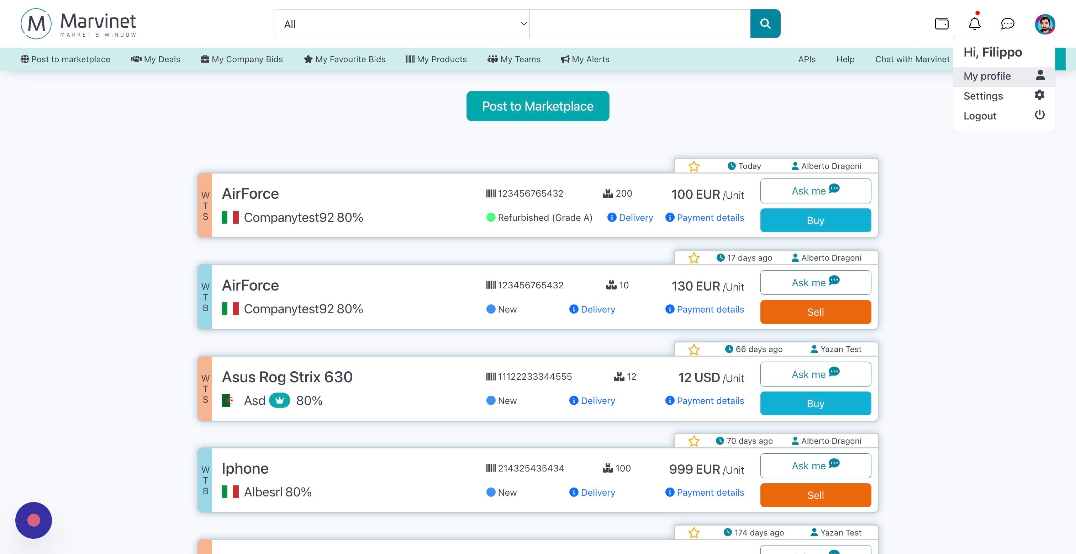Open Delivery info on Iphone bid

[x=592, y=492]
